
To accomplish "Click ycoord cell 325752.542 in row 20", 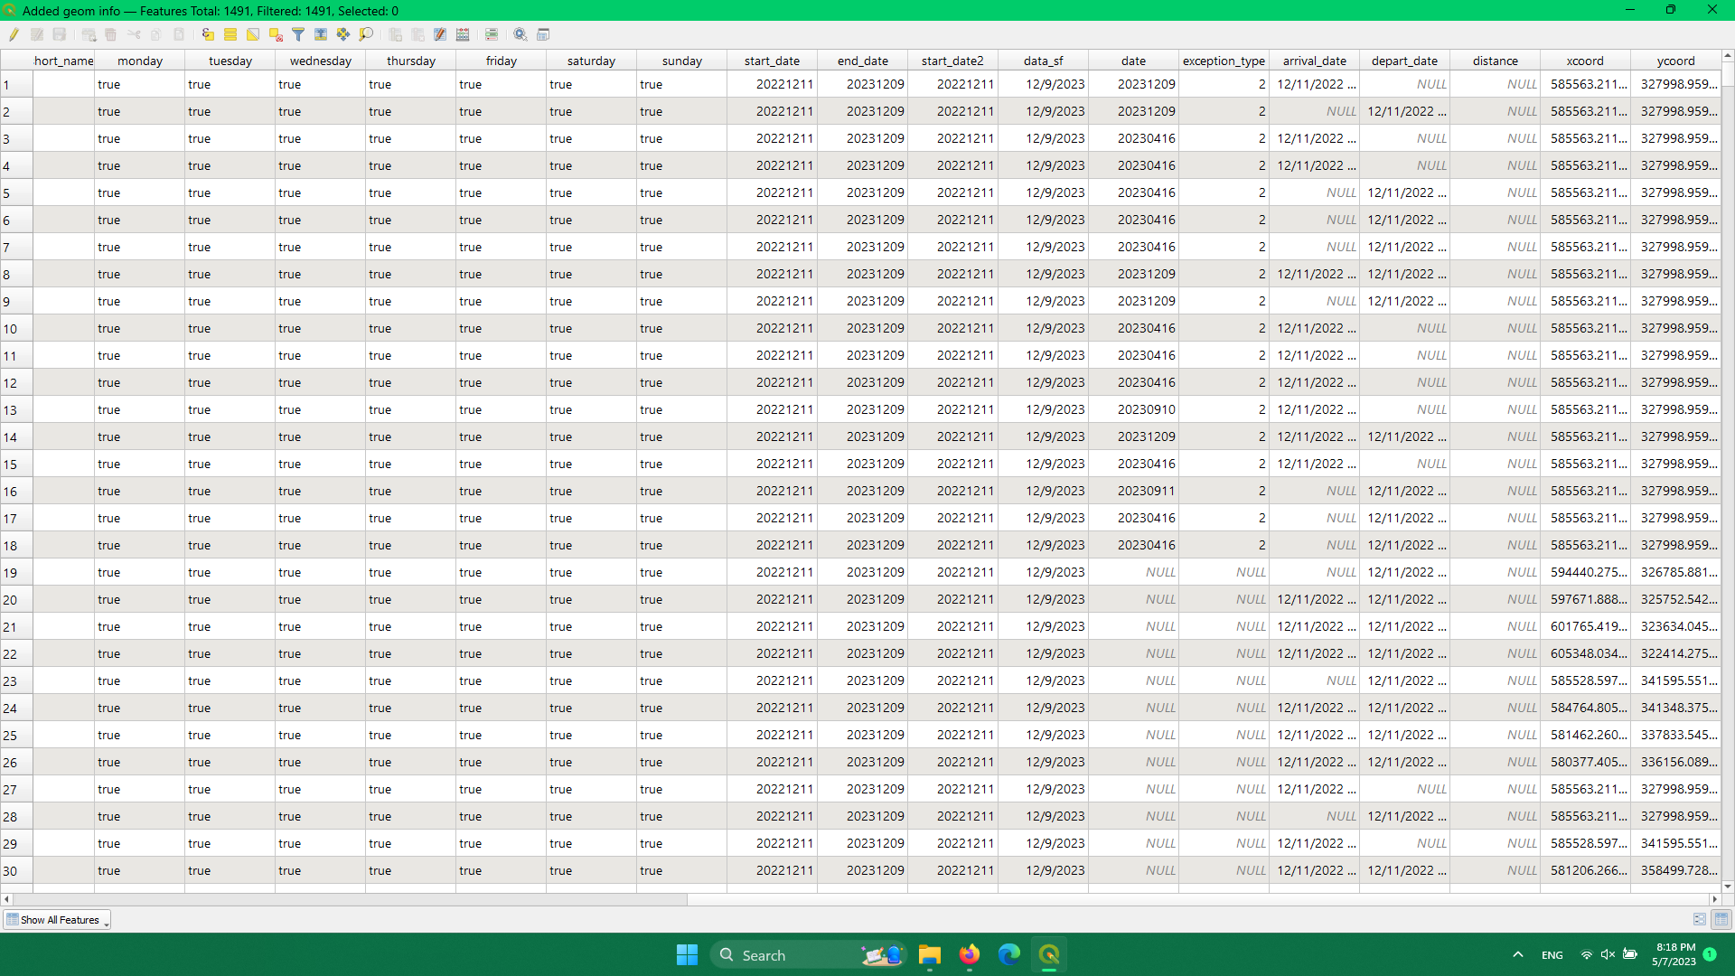I will [x=1676, y=599].
